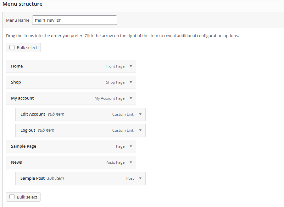Click the top Bulk select label
The image size is (284, 207).
27,48
